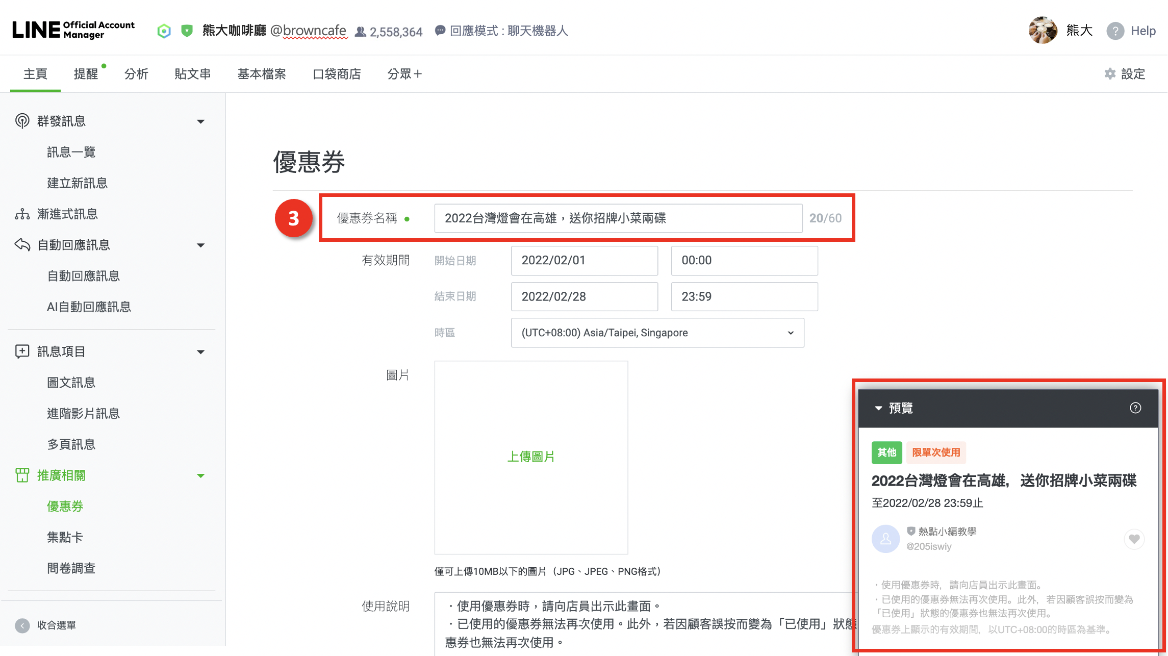Open 集點卡 in the sidebar
This screenshot has height=656, width=1168.
[x=65, y=537]
